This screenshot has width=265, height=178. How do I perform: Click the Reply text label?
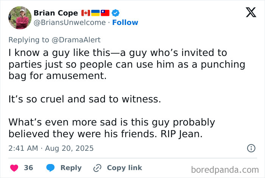[x=71, y=168]
